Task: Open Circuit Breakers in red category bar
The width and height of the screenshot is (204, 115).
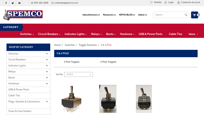Action: (49, 34)
